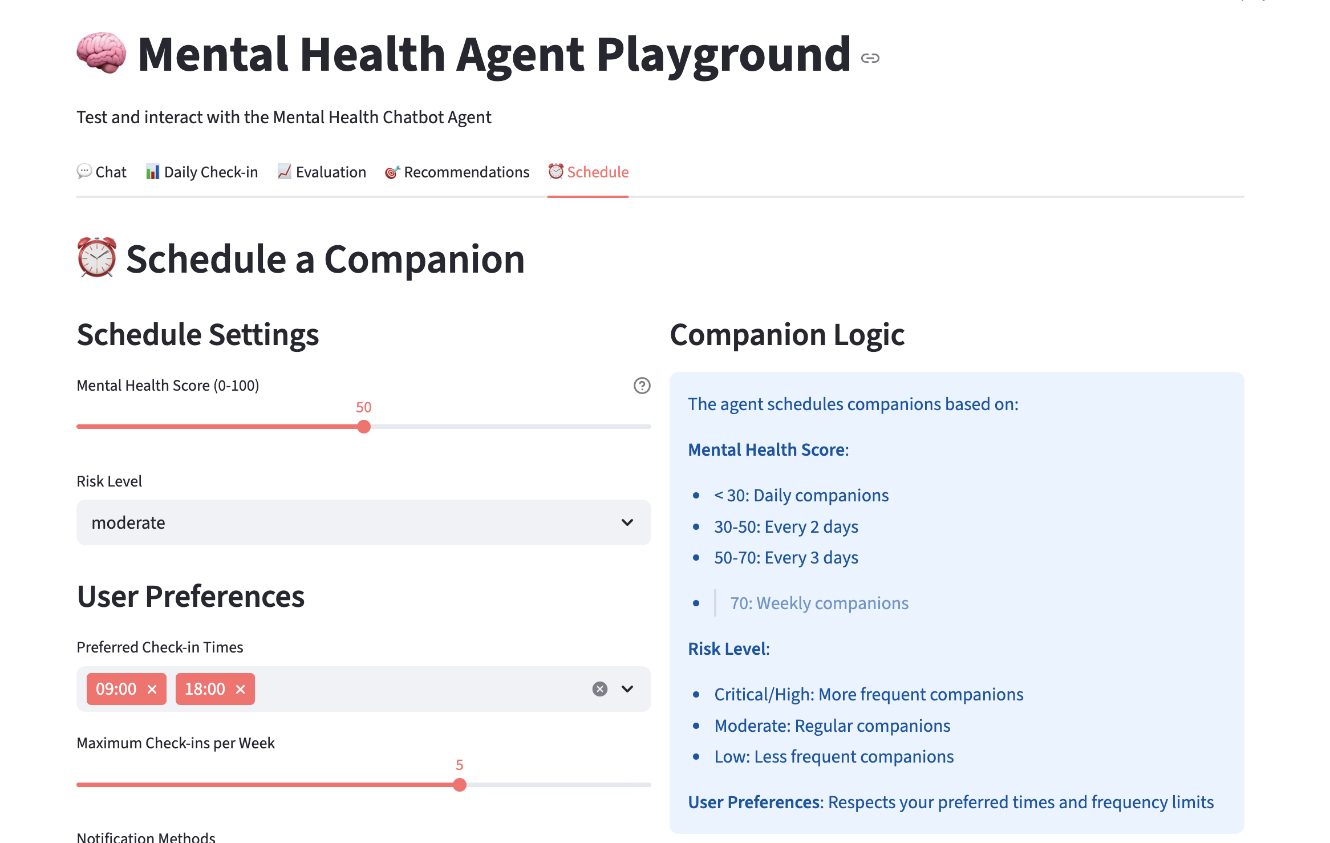Remove the 18:00 check-in time chip
This screenshot has height=843, width=1330.
pyautogui.click(x=240, y=689)
